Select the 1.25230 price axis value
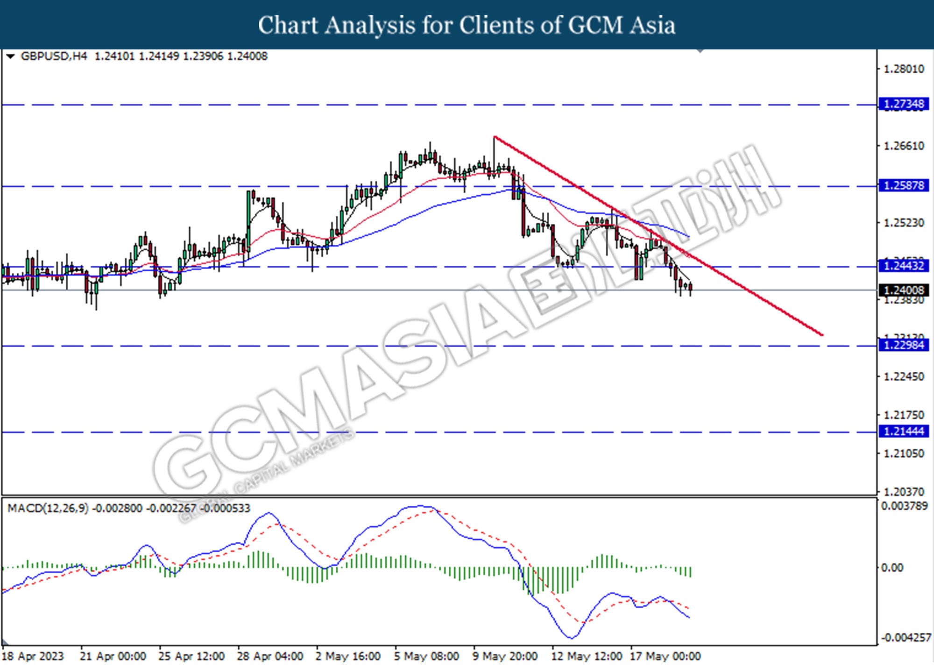This screenshot has width=934, height=667. click(x=904, y=223)
